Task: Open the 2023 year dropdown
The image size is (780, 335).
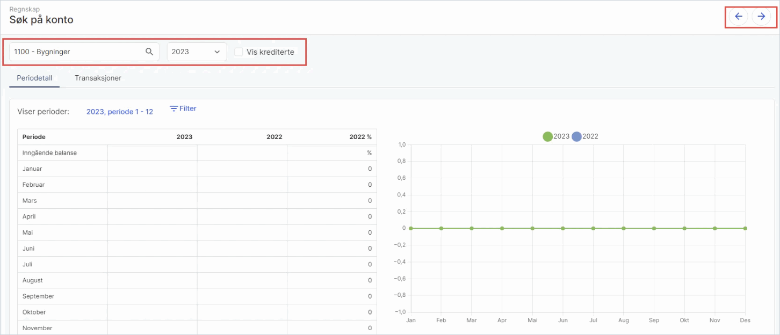Action: tap(197, 52)
